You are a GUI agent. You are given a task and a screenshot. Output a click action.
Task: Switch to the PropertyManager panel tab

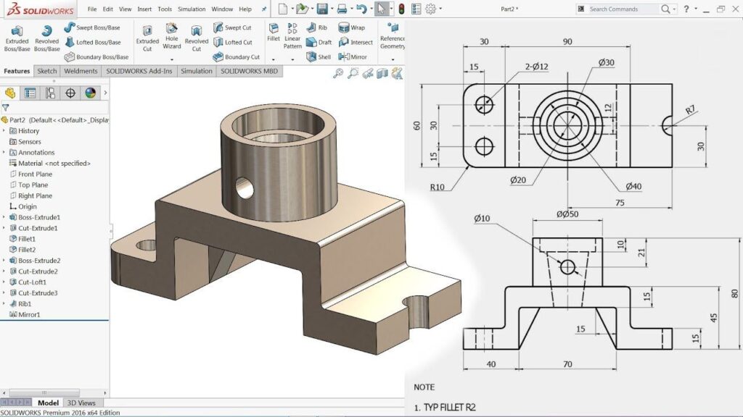pyautogui.click(x=30, y=93)
